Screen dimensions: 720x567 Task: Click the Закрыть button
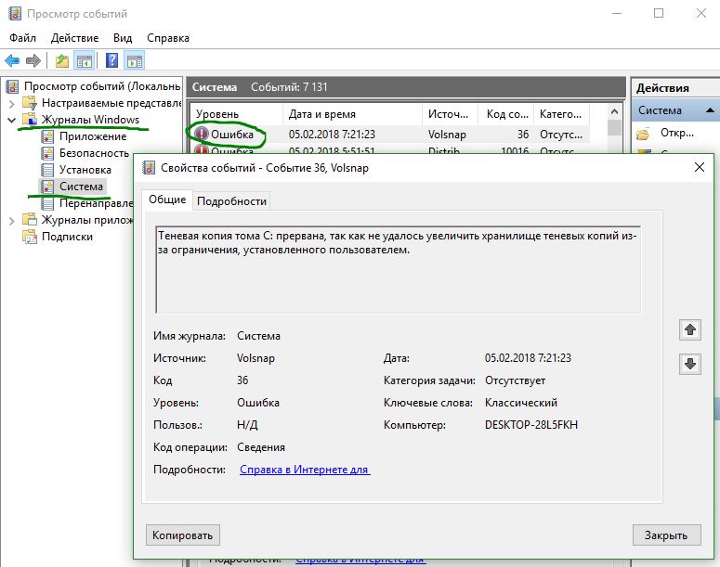(666, 535)
